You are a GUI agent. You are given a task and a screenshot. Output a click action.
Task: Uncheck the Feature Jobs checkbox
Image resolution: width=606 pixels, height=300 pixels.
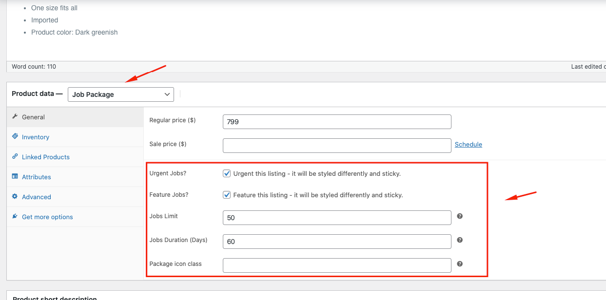click(227, 195)
